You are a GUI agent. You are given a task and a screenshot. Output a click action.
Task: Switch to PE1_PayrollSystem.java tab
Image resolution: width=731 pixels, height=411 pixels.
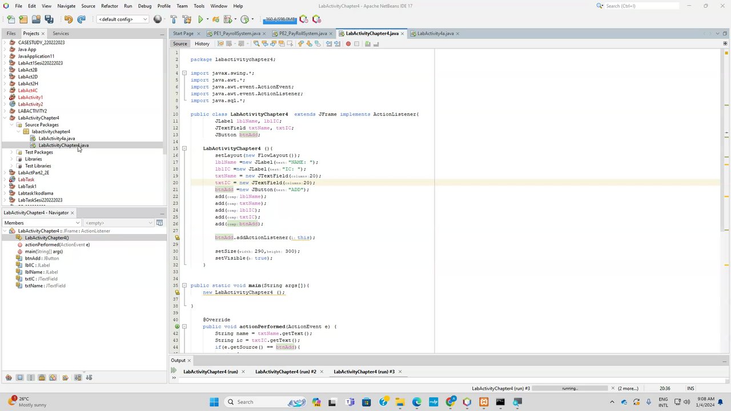(x=236, y=33)
